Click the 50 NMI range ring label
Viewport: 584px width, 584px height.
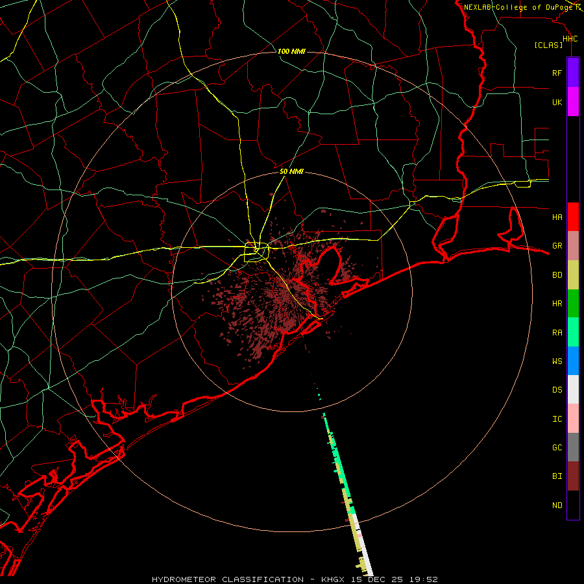pyautogui.click(x=291, y=171)
